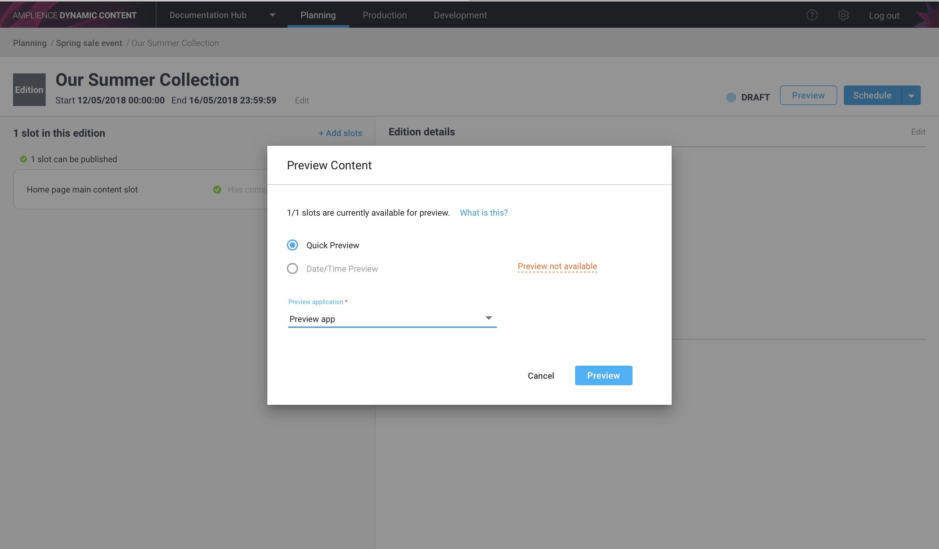Click the What is this? help link
The width and height of the screenshot is (939, 549).
[484, 212]
